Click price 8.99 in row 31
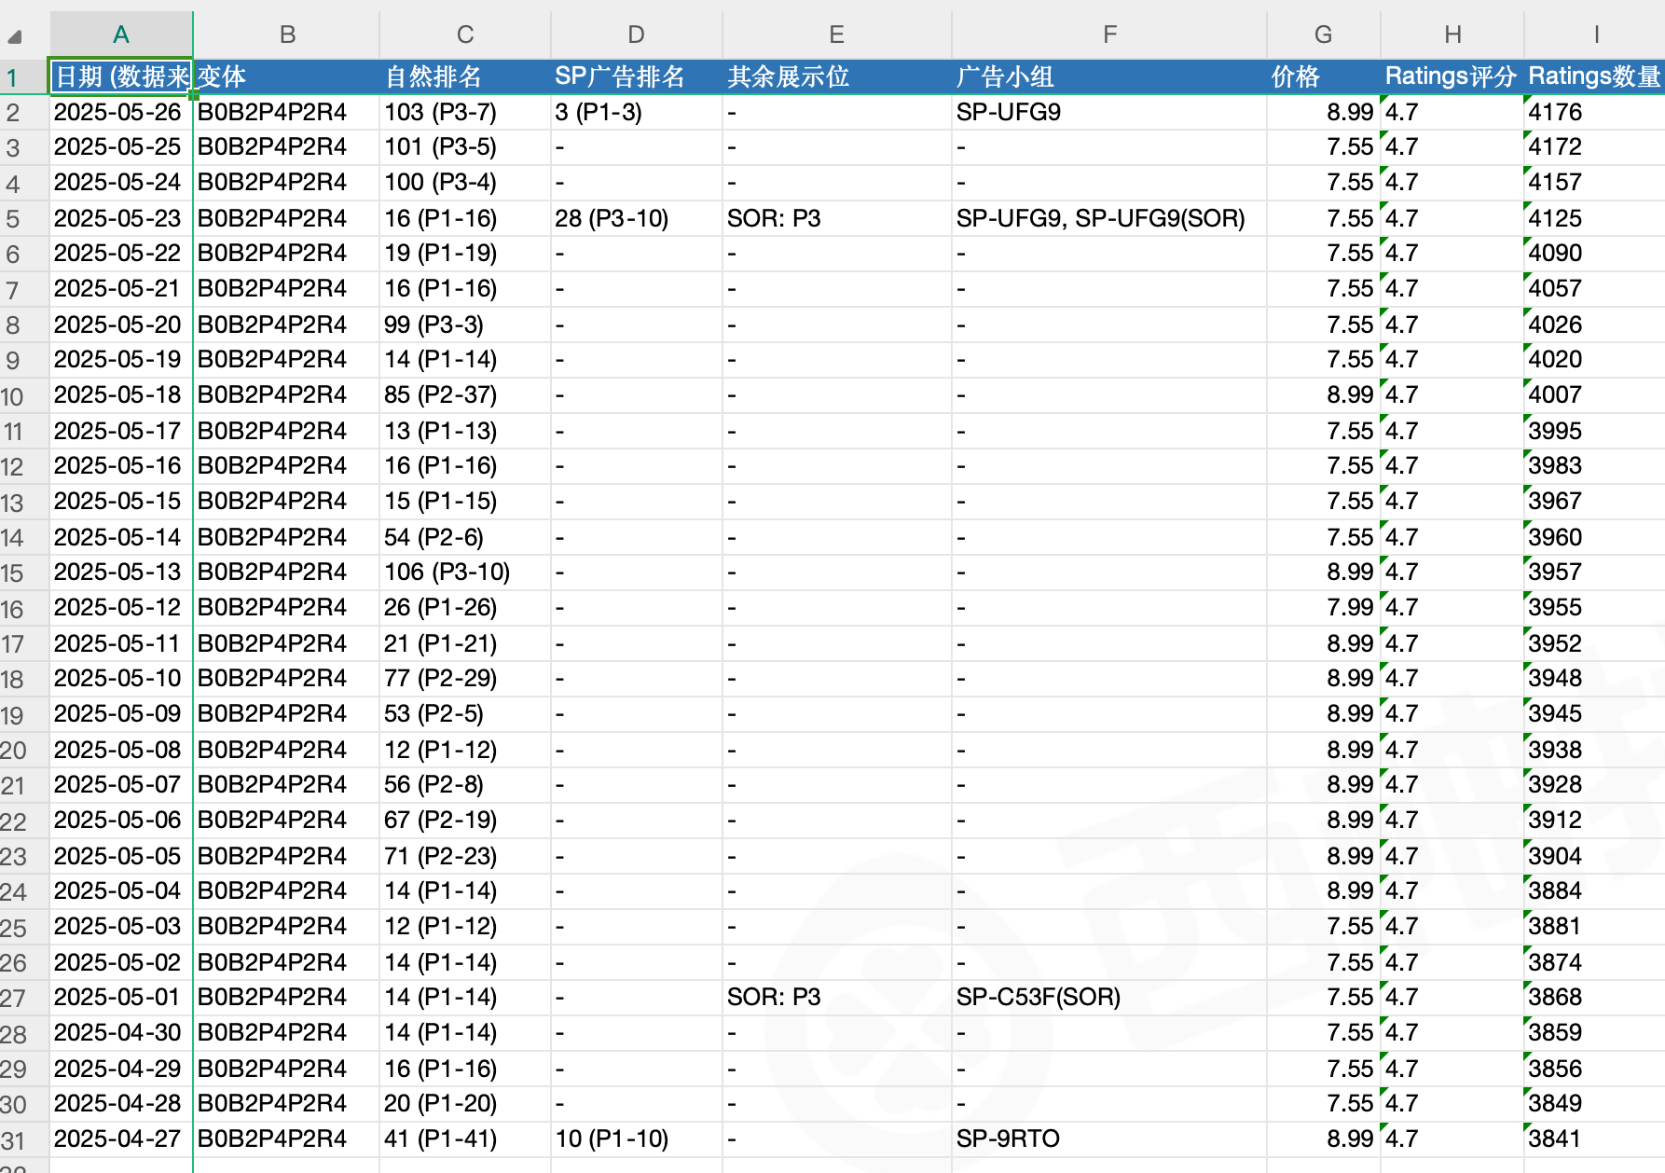 pyautogui.click(x=1324, y=1139)
